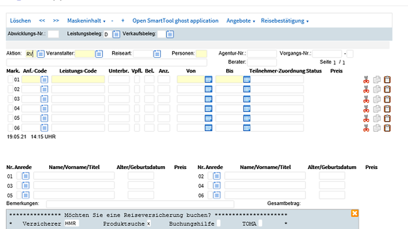Click the paste clipboard icon for row 06
408x229 pixels.
388,128
